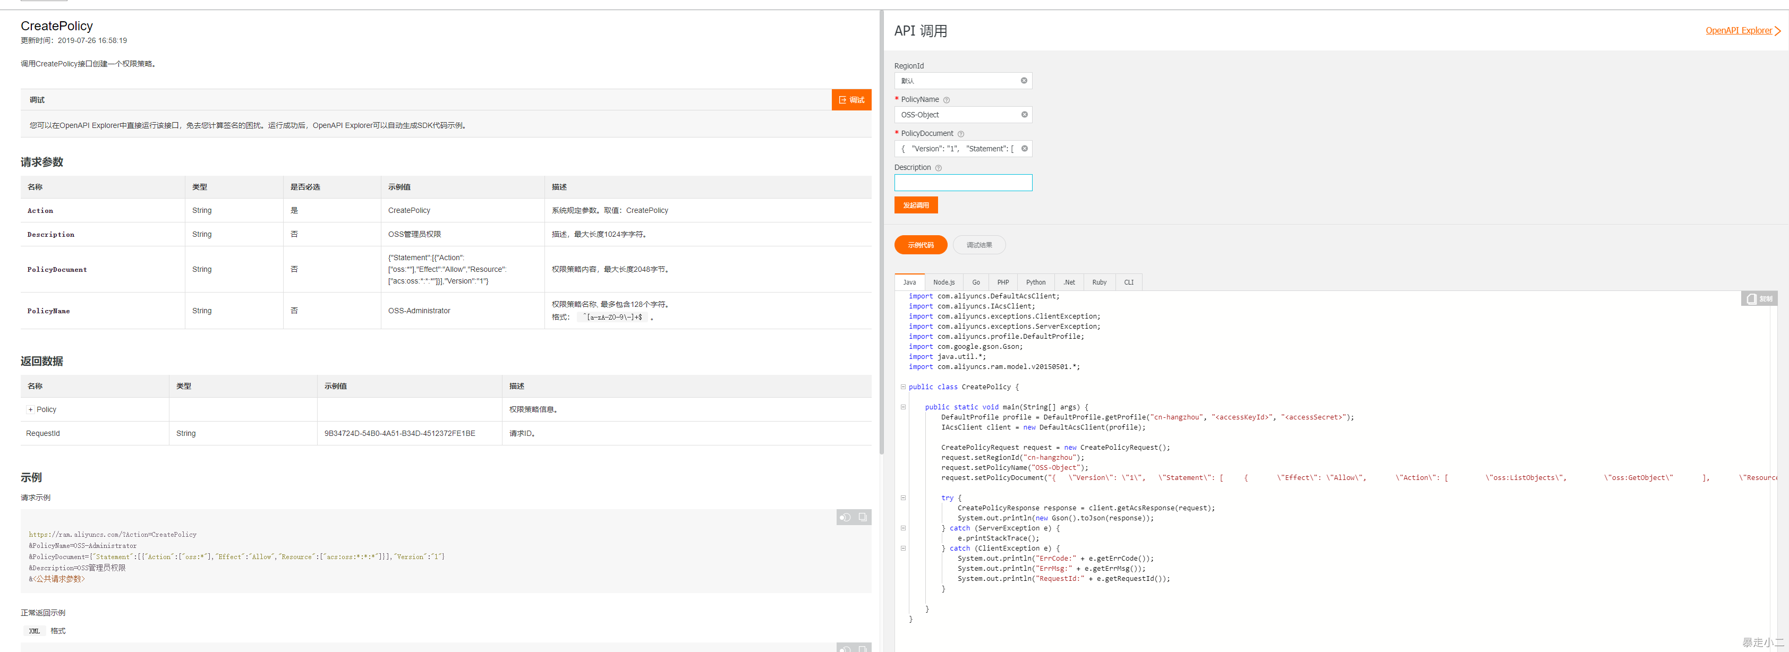
Task: Clear the PolicyDocument field with its X icon
Action: 1024,149
